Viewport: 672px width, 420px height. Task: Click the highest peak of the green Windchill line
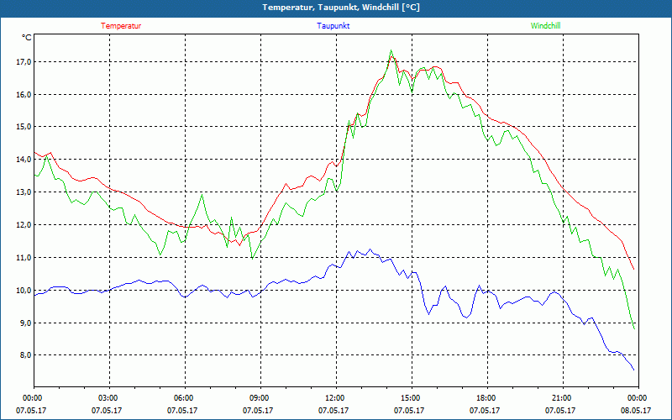tap(391, 50)
